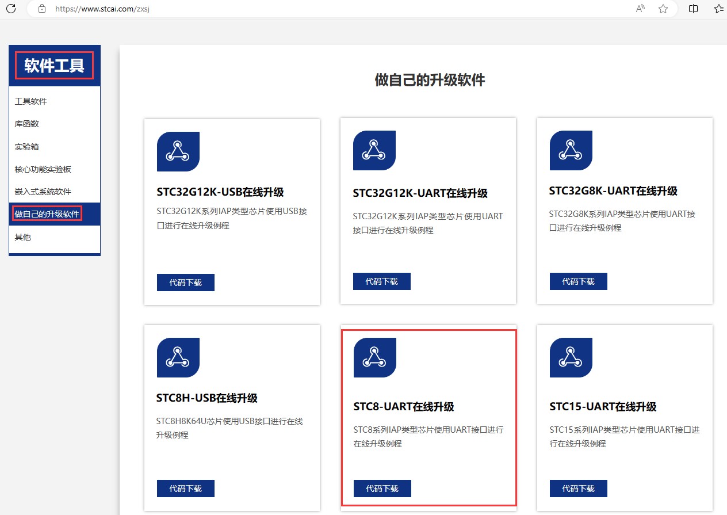727x515 pixels.
Task: Download code for STC15-UART
Action: click(x=579, y=489)
